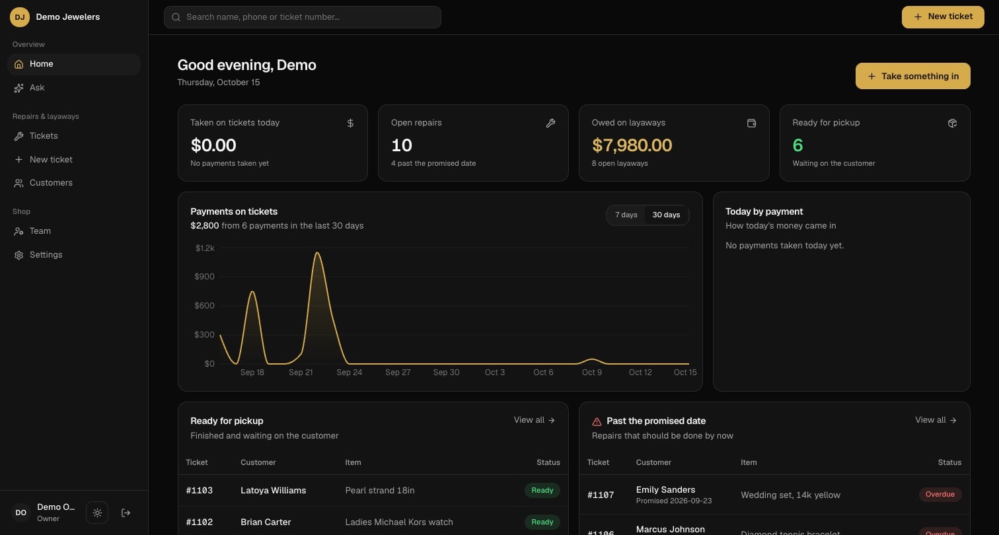The height and width of the screenshot is (535, 999).
Task: Go to Tickets in the sidebar
Action: [x=74, y=136]
